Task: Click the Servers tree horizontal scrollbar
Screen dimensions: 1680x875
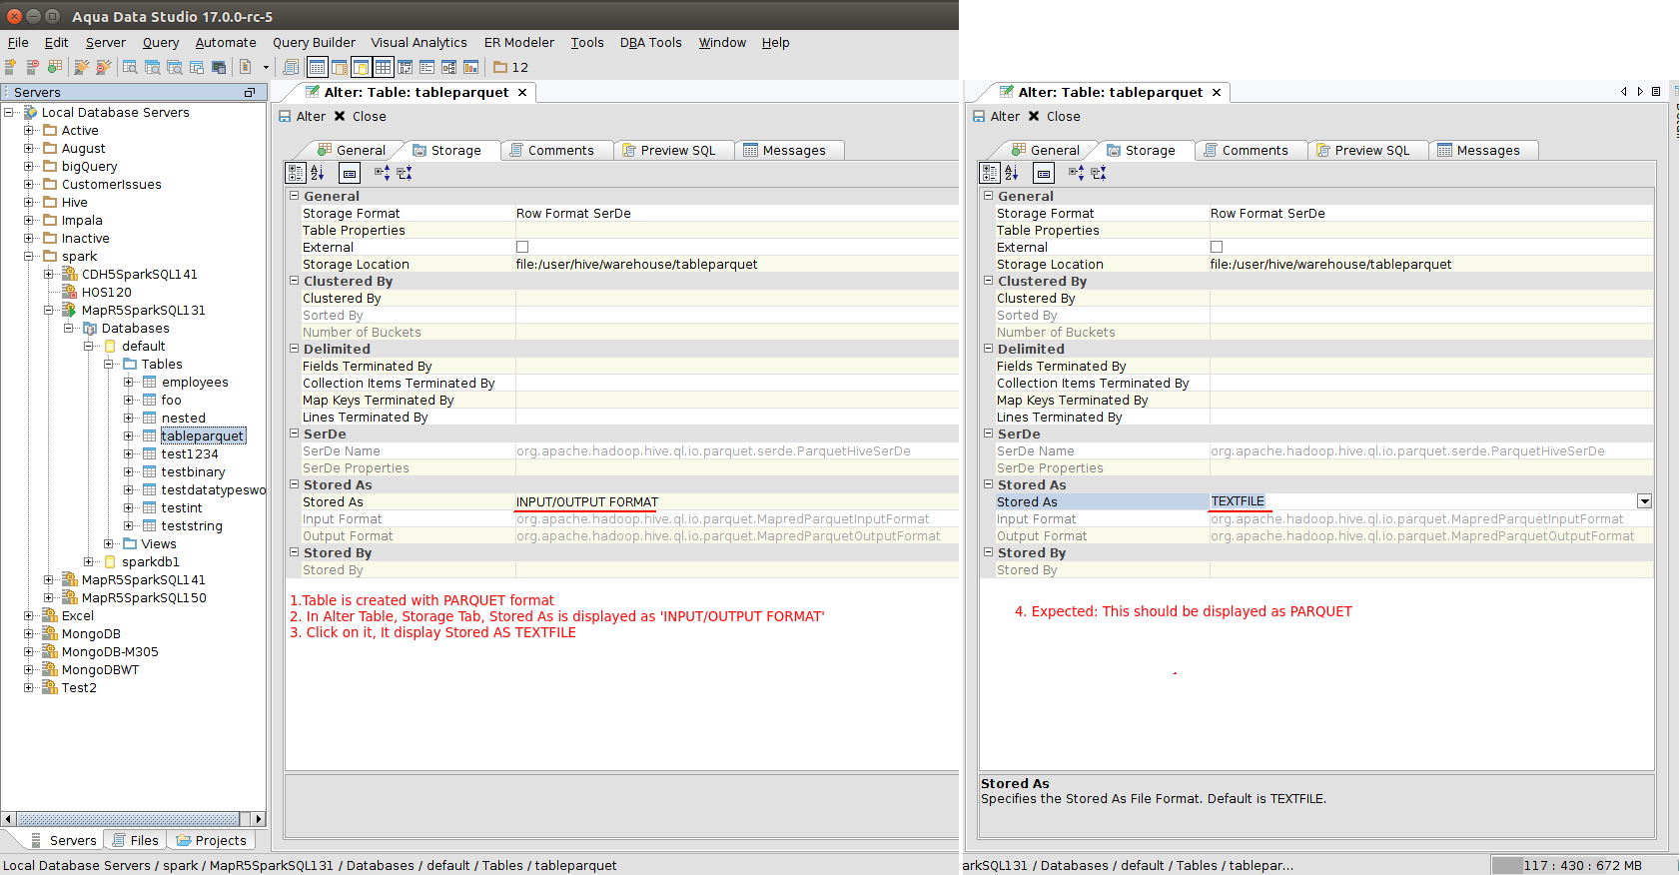Action: pos(128,819)
